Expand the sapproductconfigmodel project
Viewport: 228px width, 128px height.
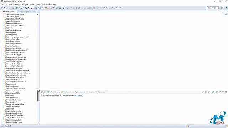tap(4, 66)
